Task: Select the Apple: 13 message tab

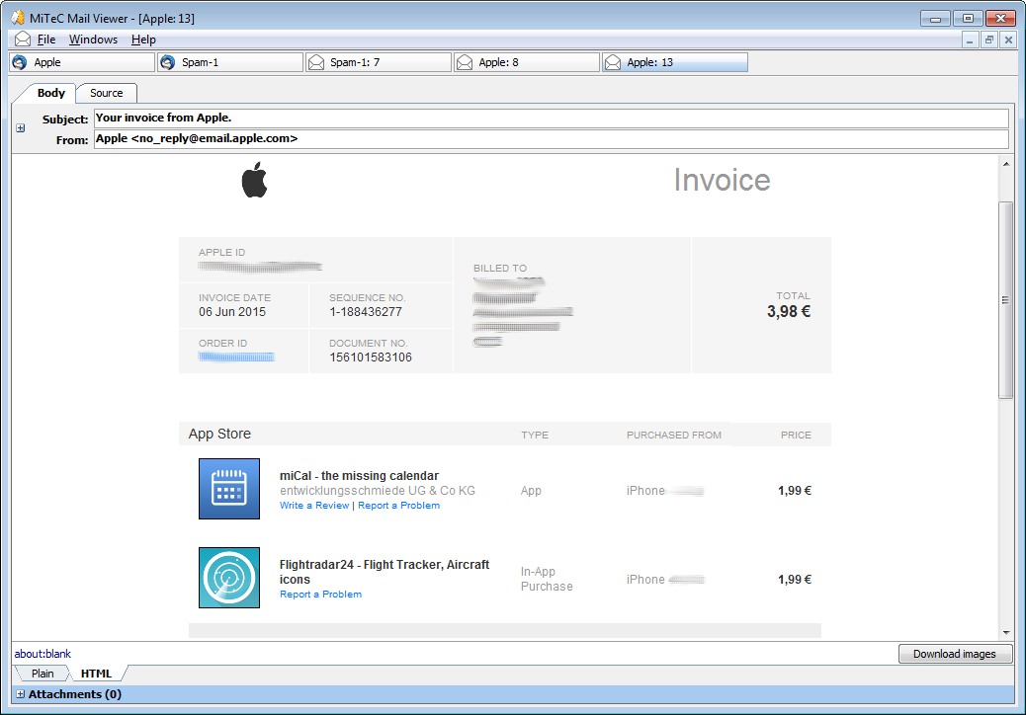Action: [x=675, y=62]
